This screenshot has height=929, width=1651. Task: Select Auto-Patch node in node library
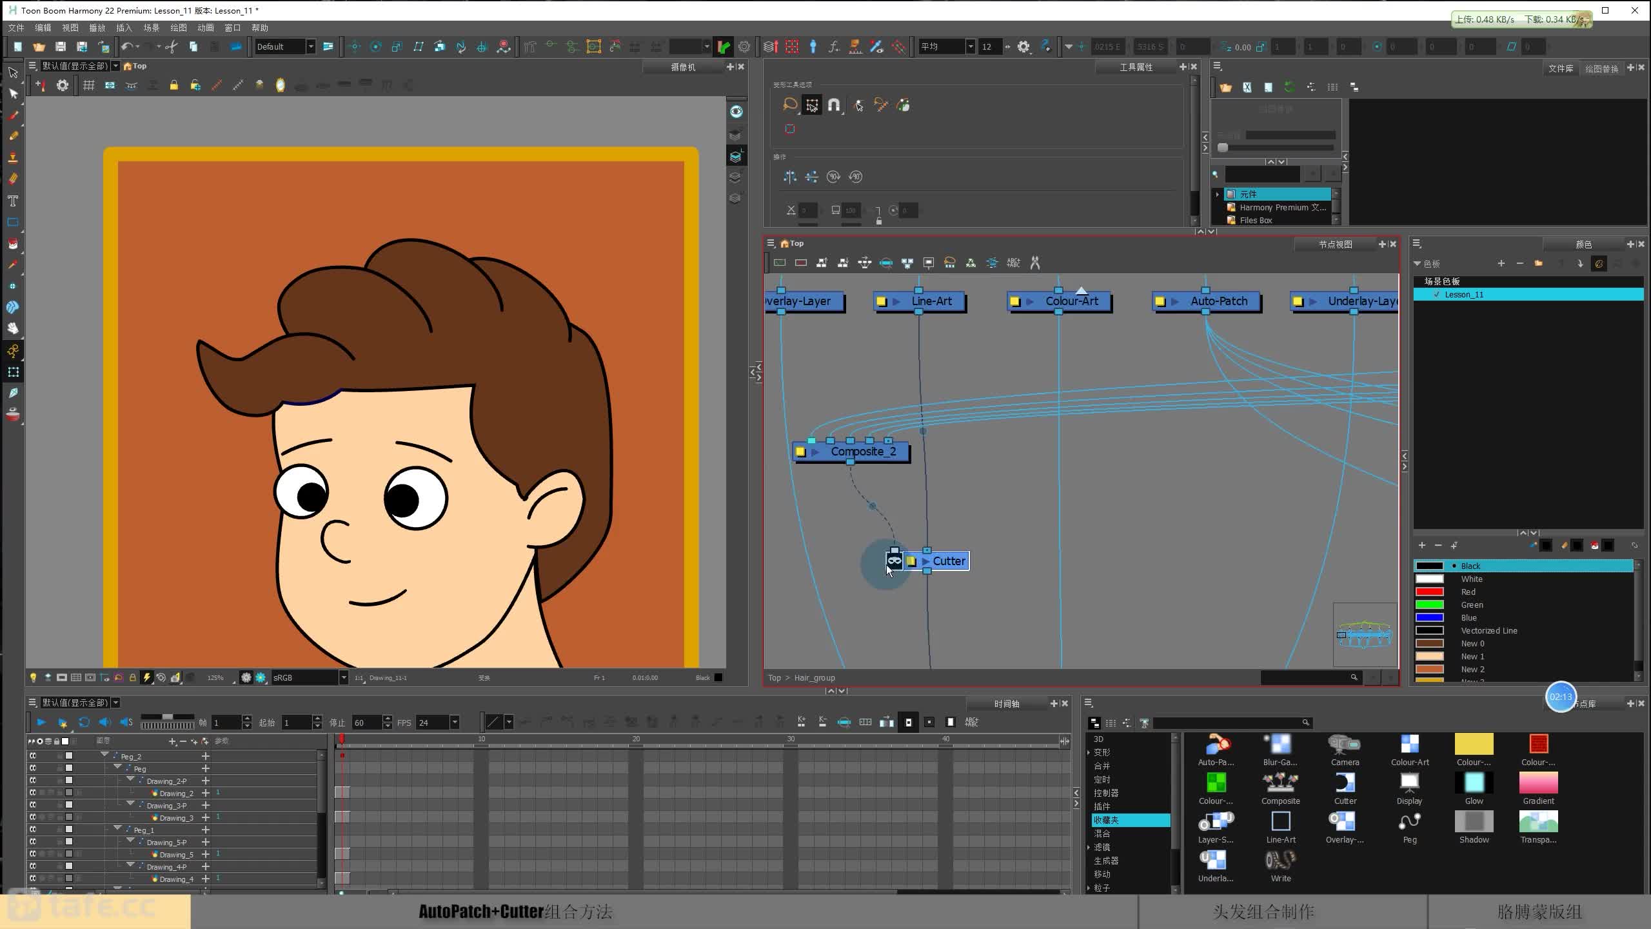[1216, 750]
